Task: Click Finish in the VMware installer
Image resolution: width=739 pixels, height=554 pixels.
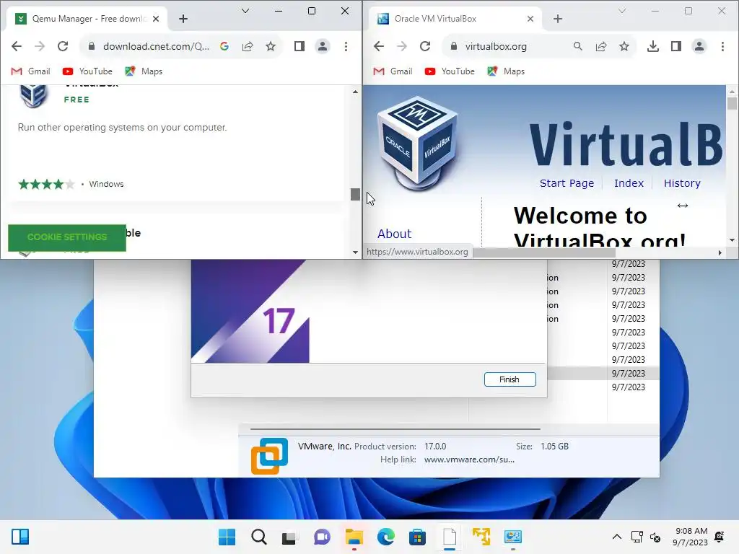Action: coord(510,379)
